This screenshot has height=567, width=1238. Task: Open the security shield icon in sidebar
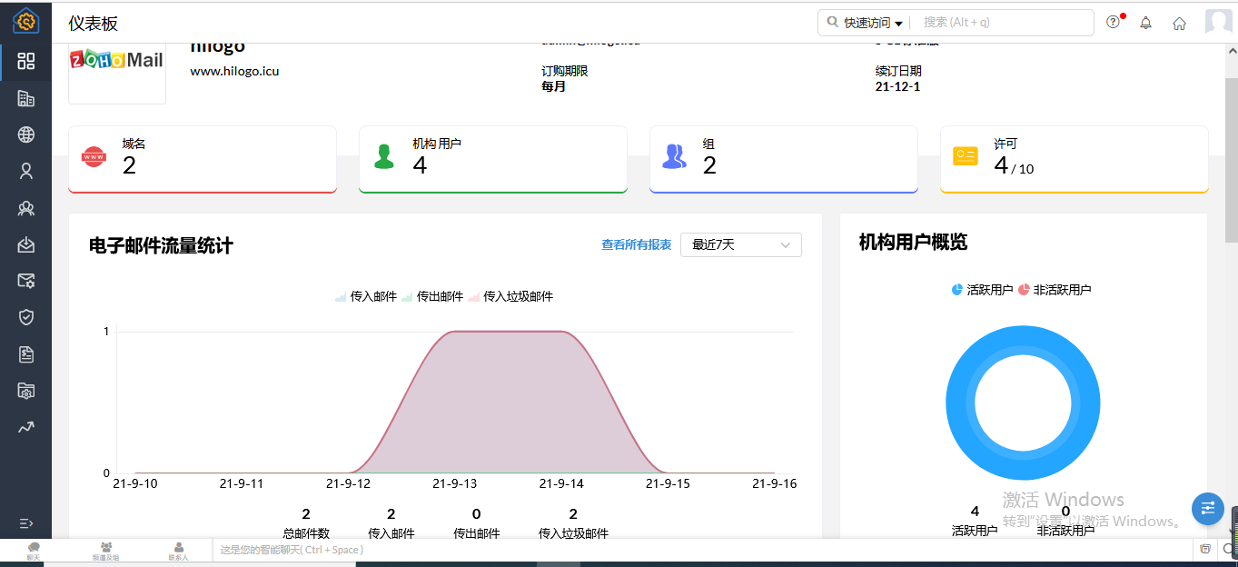tap(25, 317)
